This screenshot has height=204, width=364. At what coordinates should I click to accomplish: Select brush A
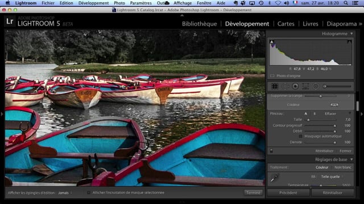(306, 113)
